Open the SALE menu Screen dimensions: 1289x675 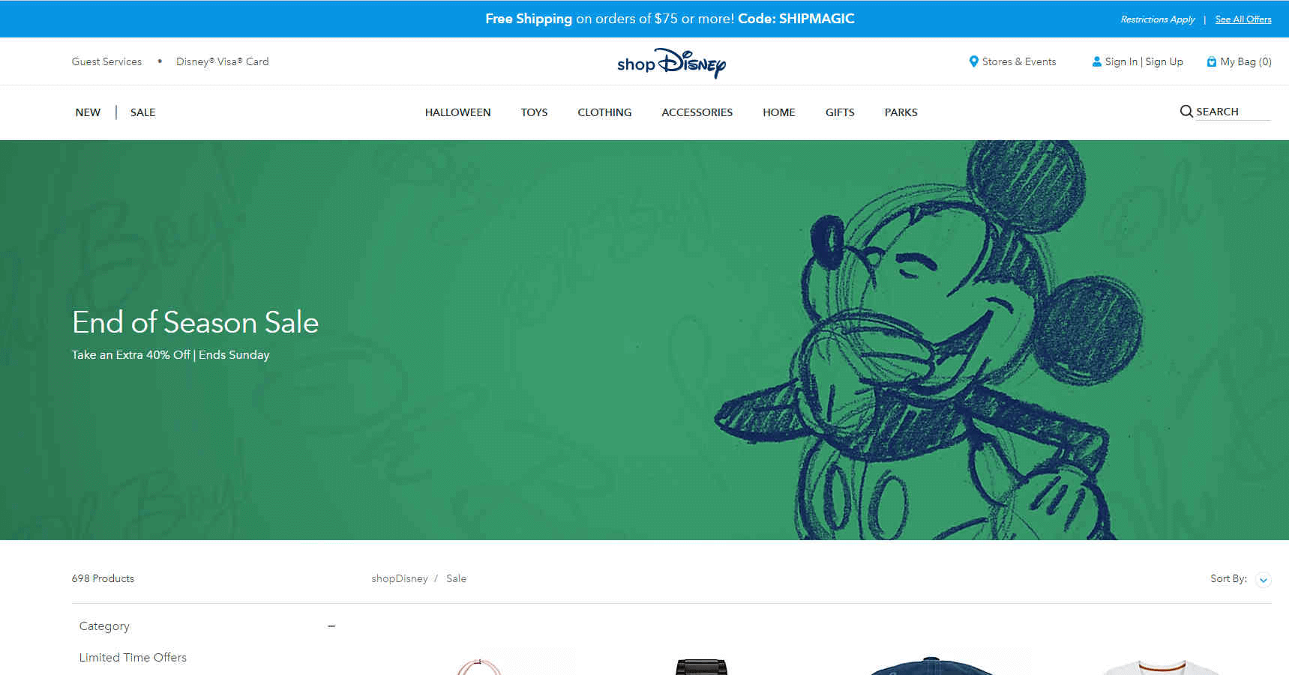point(142,112)
